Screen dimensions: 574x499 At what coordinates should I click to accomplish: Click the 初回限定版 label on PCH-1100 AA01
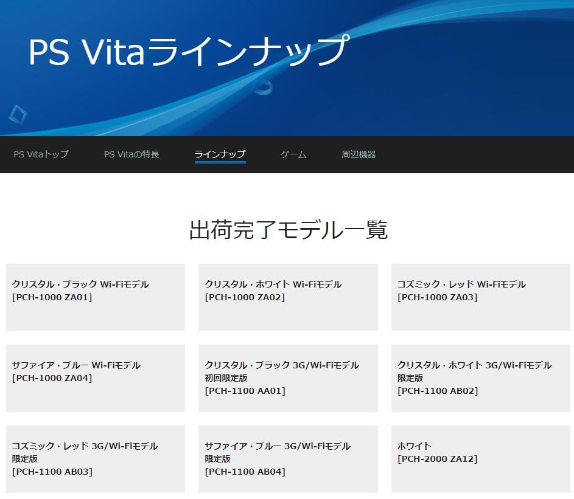(226, 377)
